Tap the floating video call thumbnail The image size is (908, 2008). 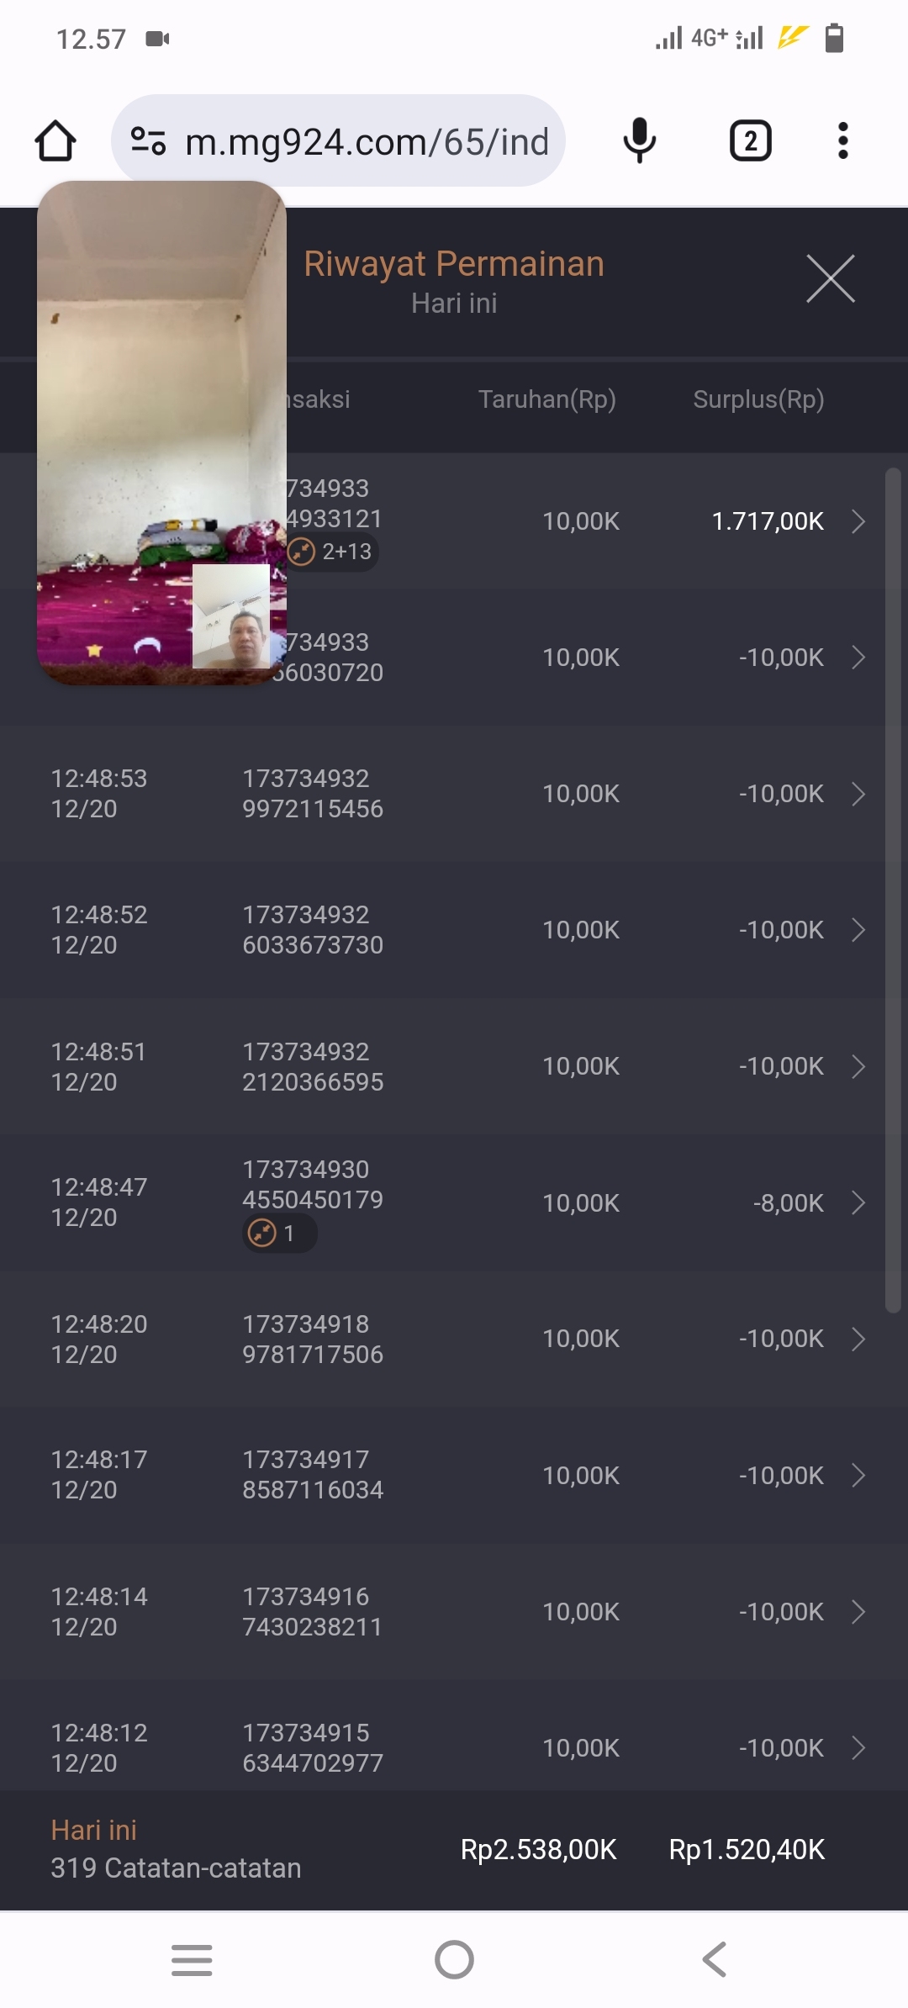point(161,432)
